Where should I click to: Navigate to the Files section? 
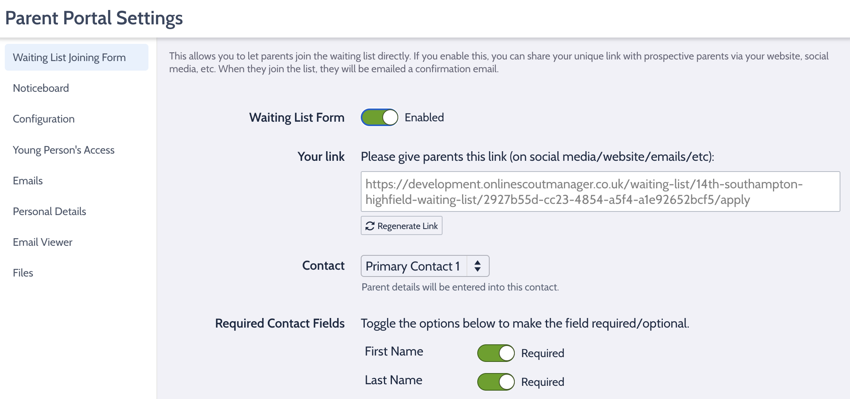pyautogui.click(x=23, y=273)
